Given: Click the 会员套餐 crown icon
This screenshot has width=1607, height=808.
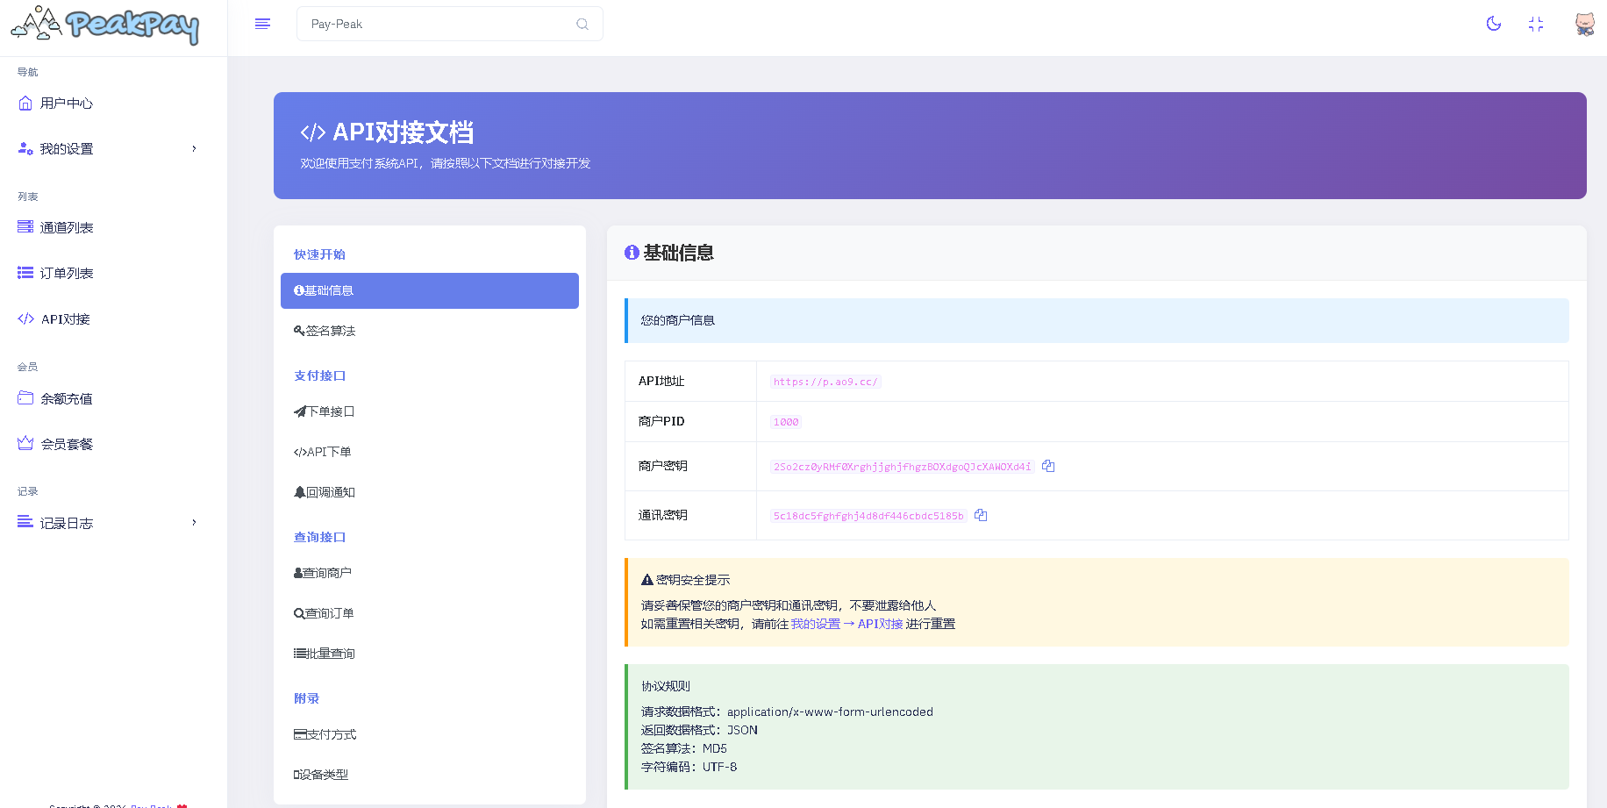Looking at the screenshot, I should point(25,443).
